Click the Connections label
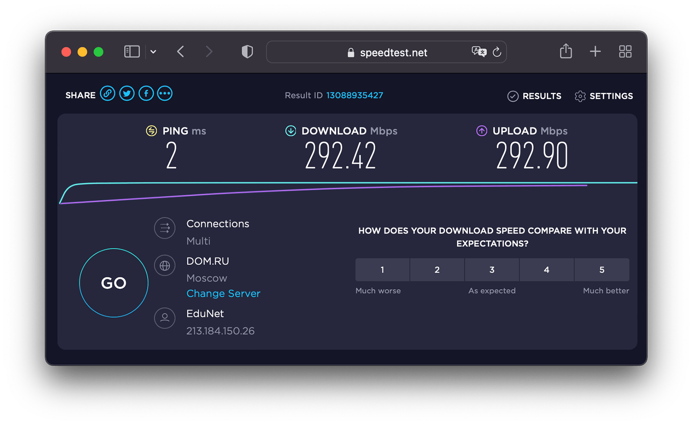Viewport: 692px width, 425px height. coord(218,224)
